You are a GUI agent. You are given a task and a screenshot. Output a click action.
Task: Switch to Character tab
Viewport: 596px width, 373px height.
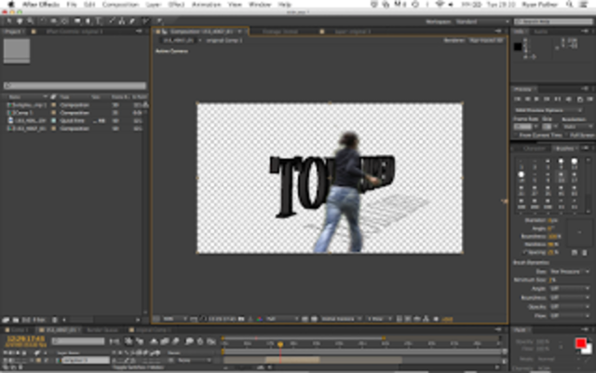coord(534,148)
